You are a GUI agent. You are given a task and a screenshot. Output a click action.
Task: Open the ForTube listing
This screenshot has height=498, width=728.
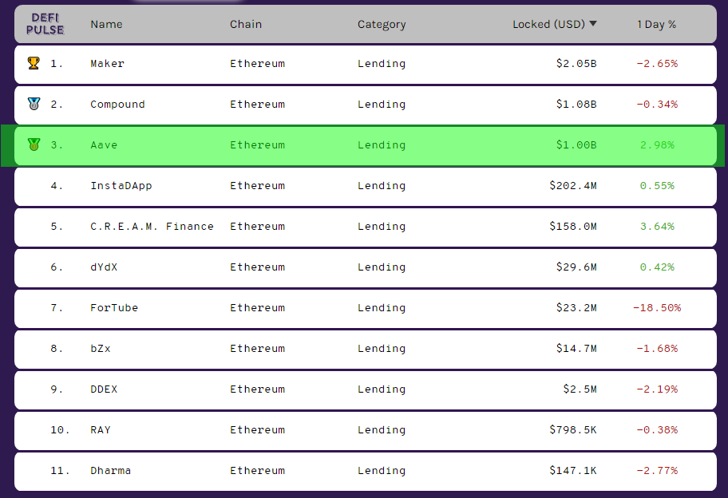pos(114,307)
